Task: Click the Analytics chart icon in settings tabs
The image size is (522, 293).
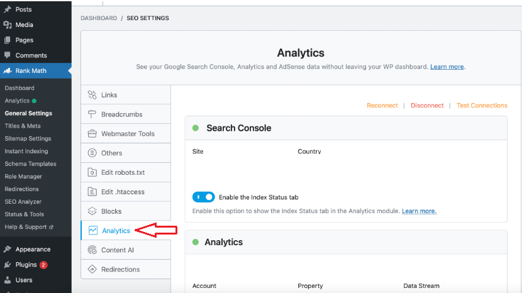Action: 93,230
